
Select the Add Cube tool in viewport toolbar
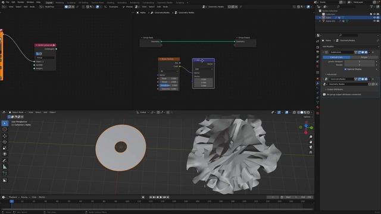click(x=5, y=174)
